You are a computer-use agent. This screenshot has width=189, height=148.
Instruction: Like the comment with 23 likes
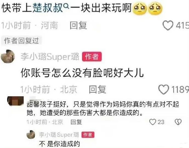click(x=153, y=122)
